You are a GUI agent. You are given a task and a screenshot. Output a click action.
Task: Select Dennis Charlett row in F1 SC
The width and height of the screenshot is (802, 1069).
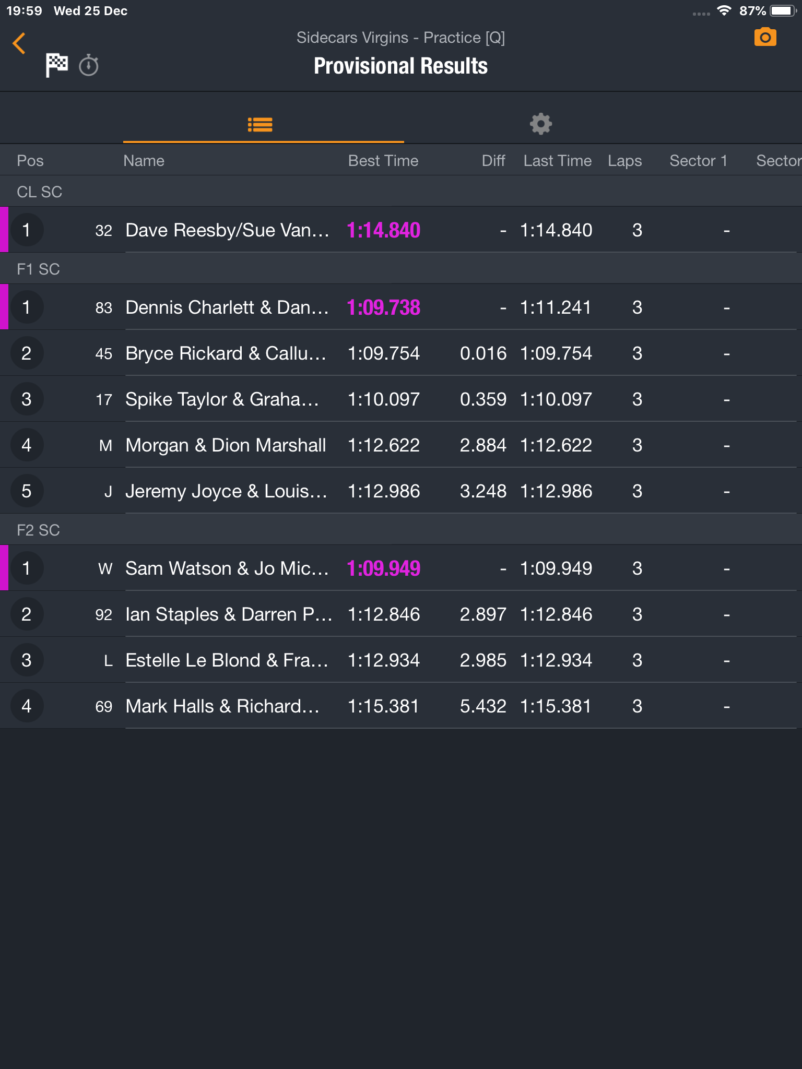(401, 307)
